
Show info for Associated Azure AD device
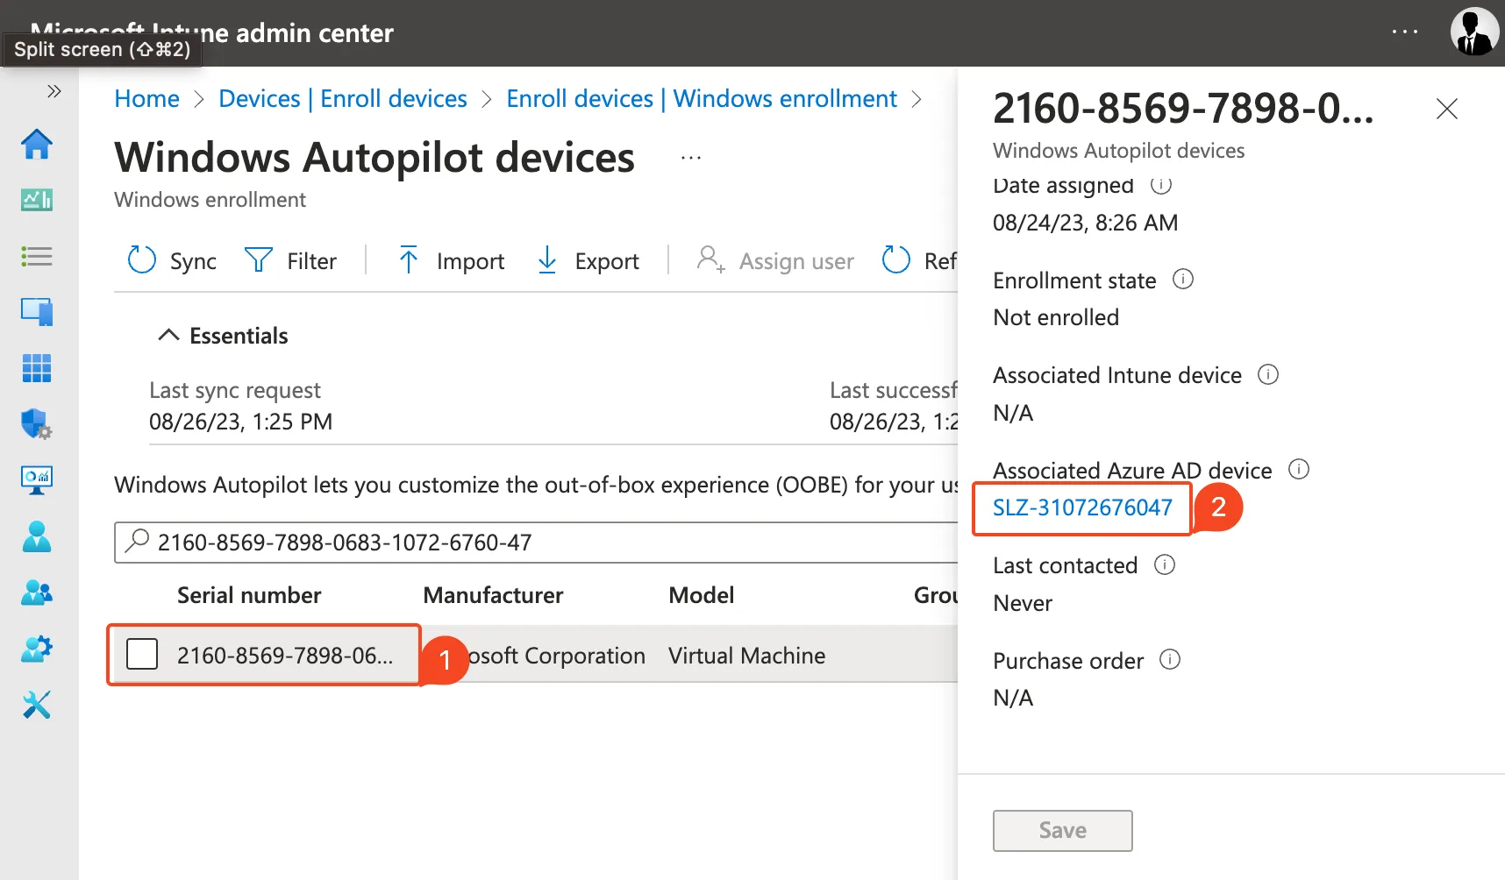[x=1299, y=469]
